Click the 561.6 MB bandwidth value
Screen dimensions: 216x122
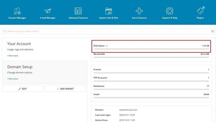point(205,54)
